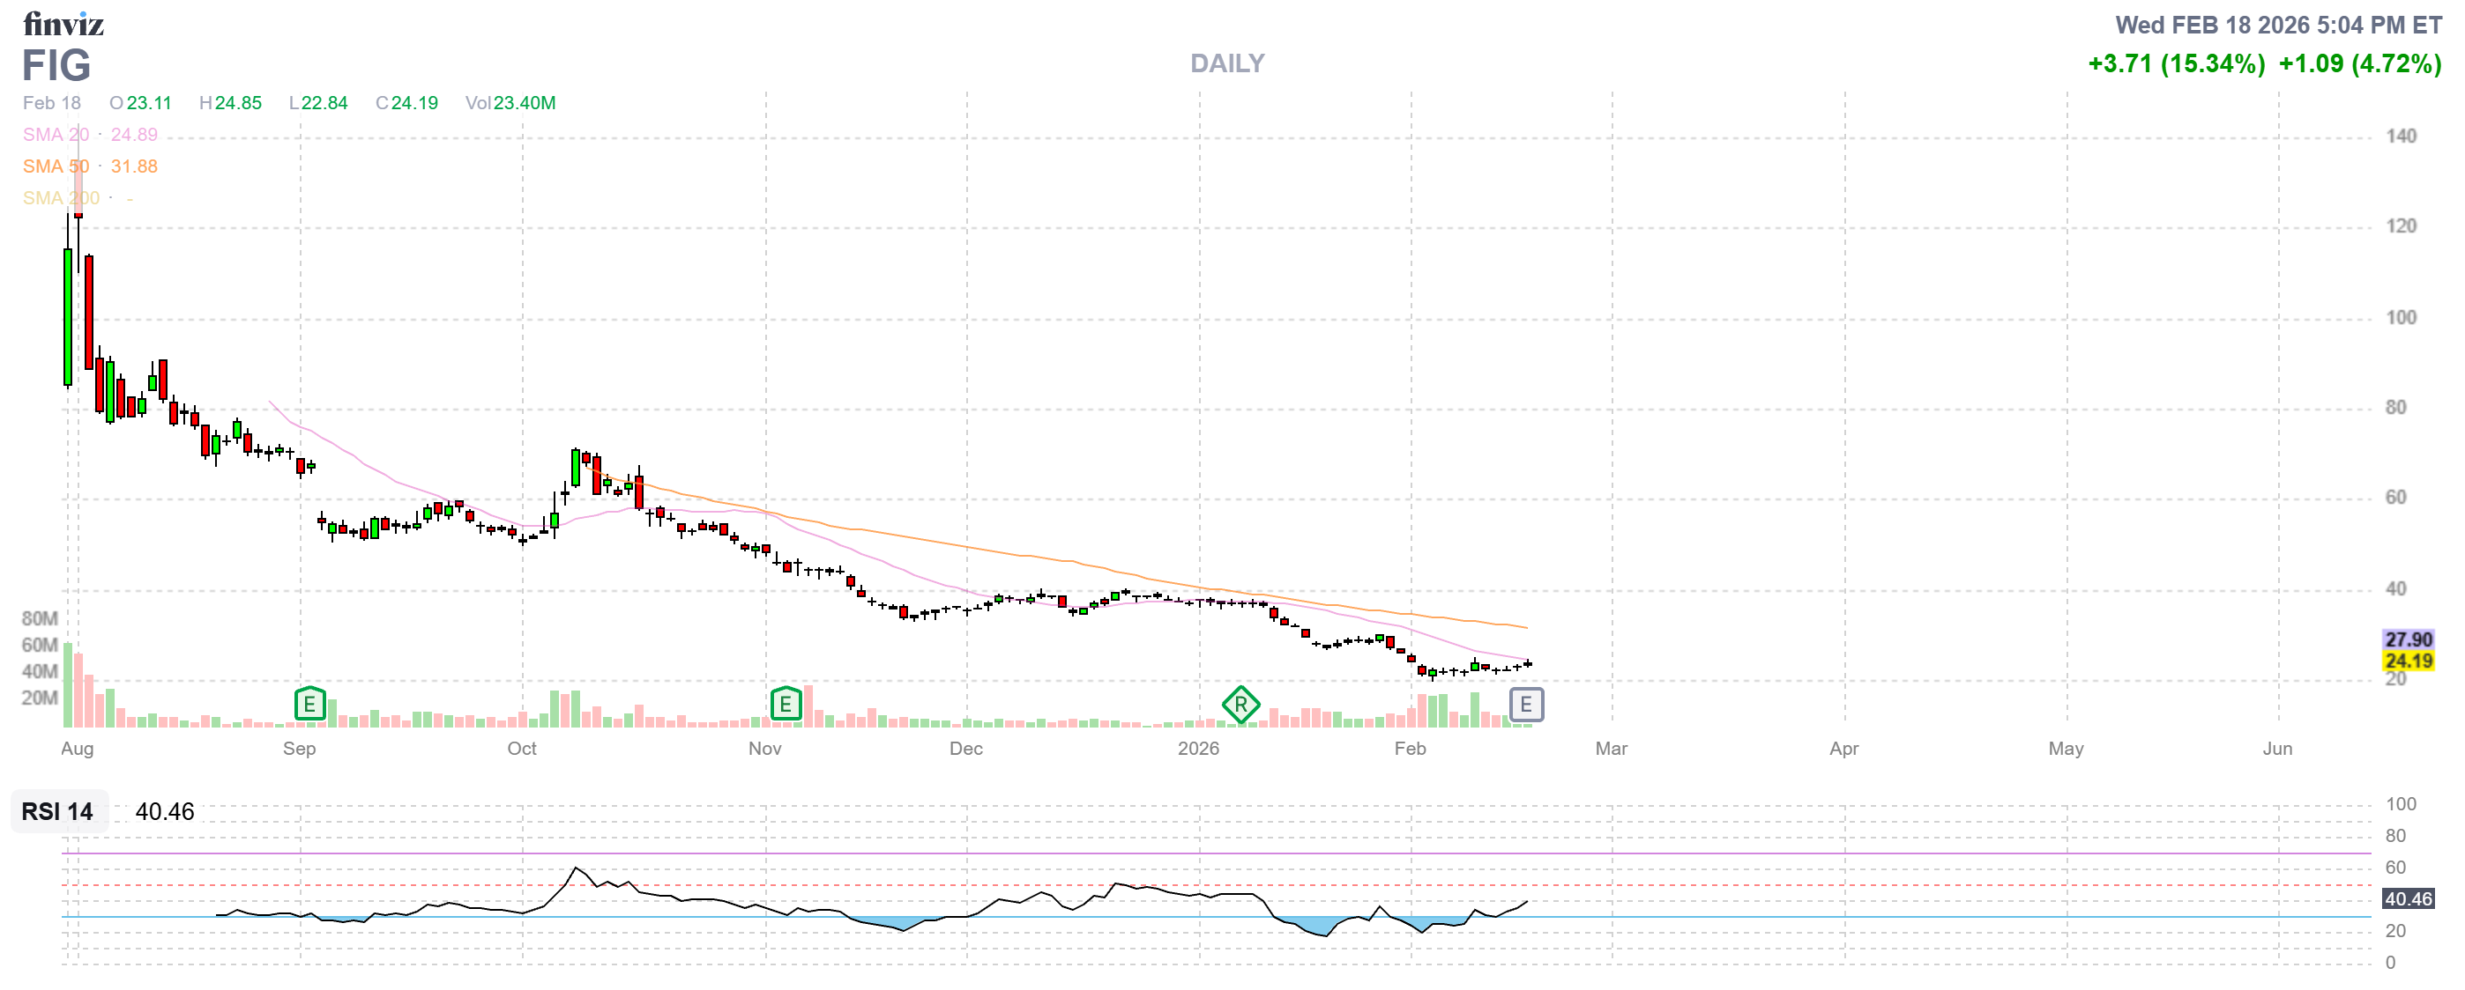Click the finviz logo
Viewport: 2465px width, 990px height.
(x=63, y=23)
